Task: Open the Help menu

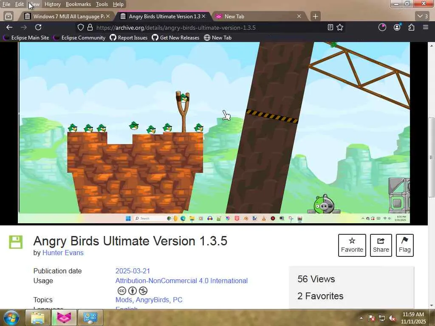Action: (118, 4)
